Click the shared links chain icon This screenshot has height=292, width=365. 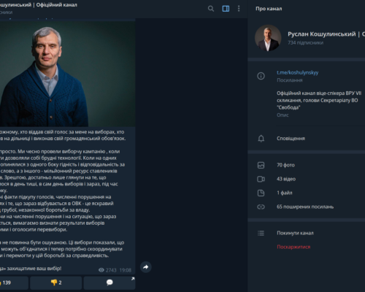tap(261, 207)
